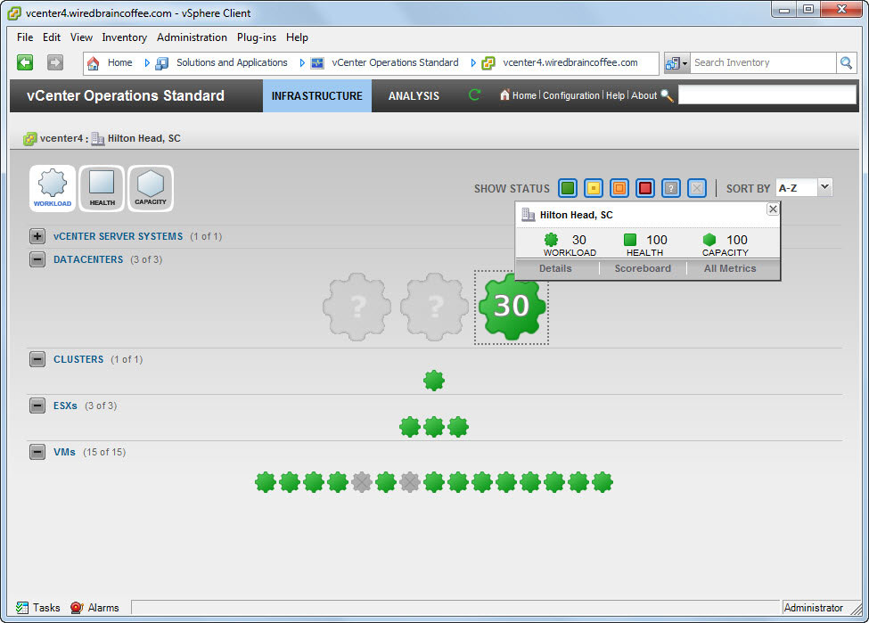Viewport: 869px width, 623px height.
Task: Select the second gray powered-off VM badge
Action: 410,482
